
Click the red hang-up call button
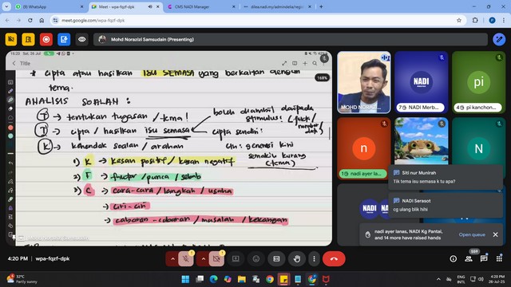tap(334, 258)
